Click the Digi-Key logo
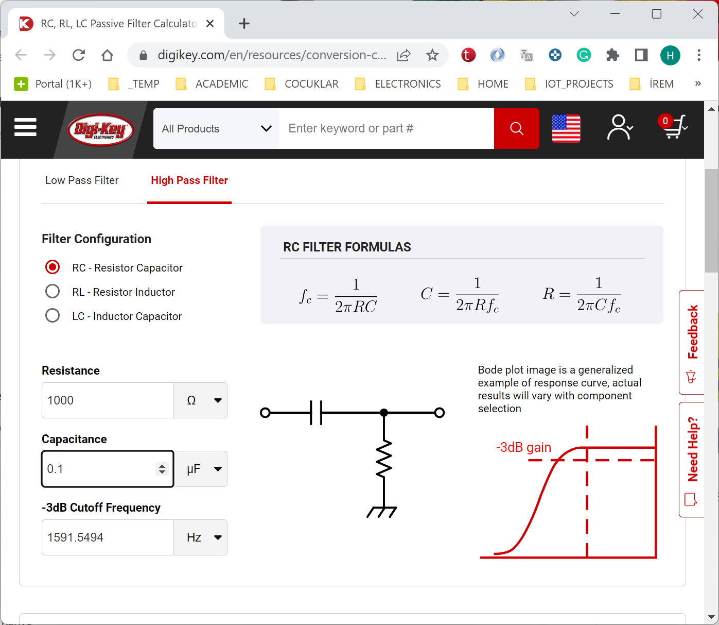 click(x=100, y=129)
